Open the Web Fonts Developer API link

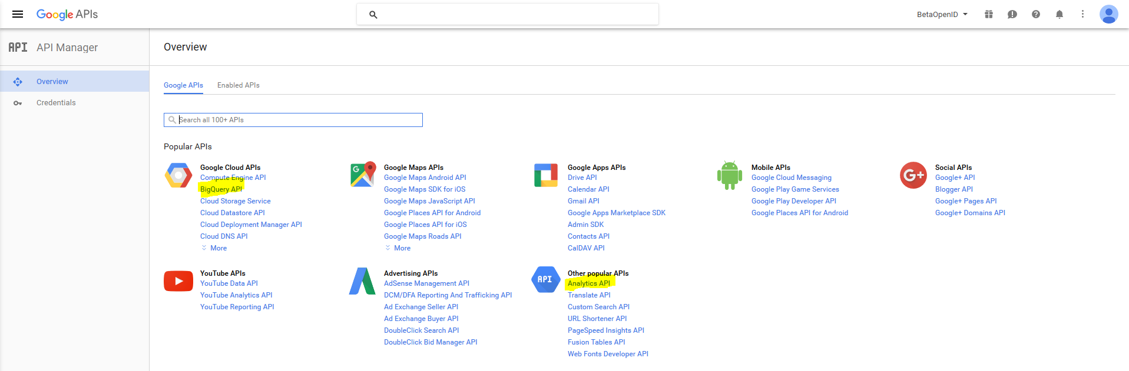(x=608, y=354)
